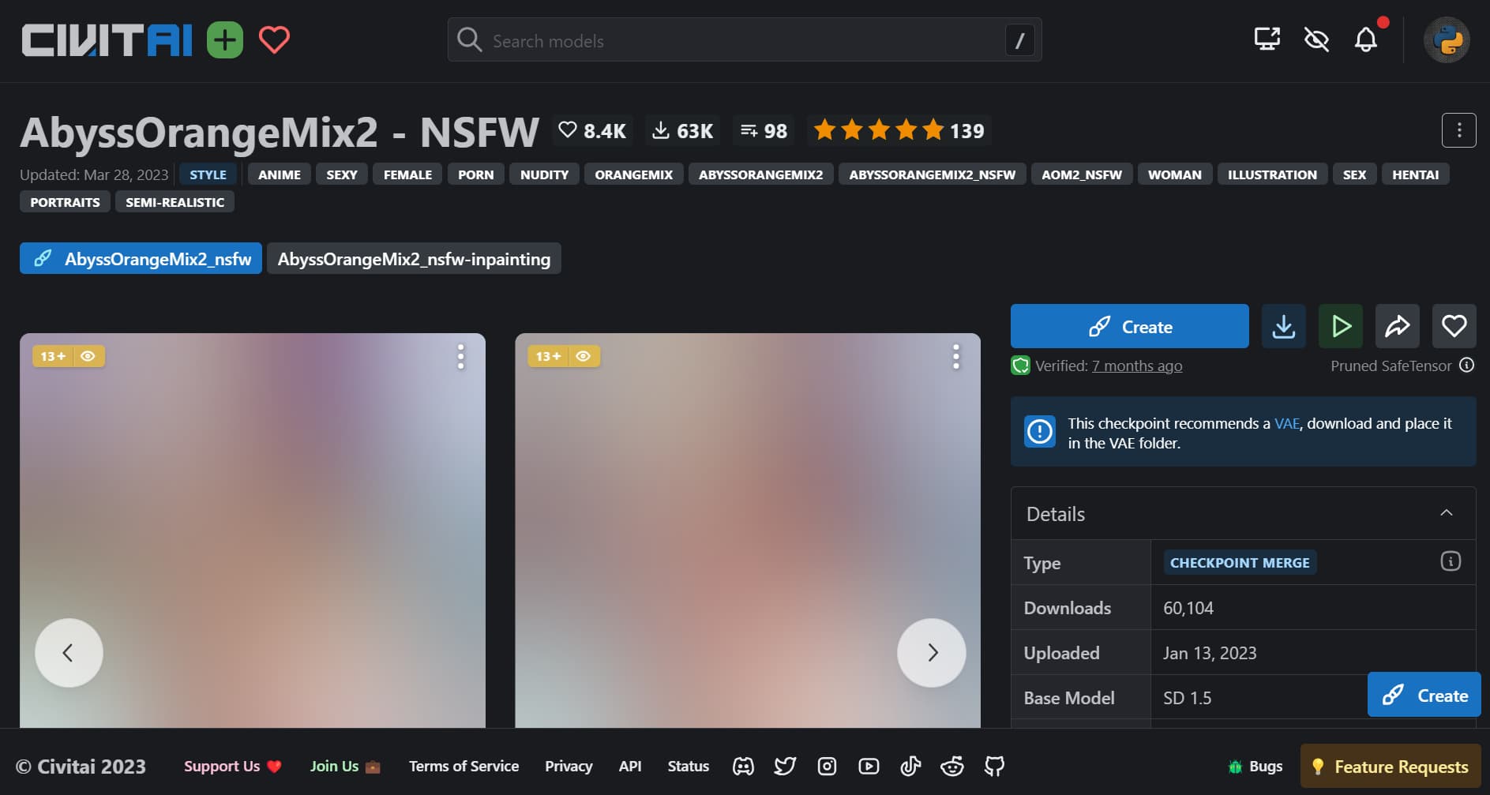Toggle the crossed-eye browsing mode icon
The height and width of the screenshot is (795, 1490).
pyautogui.click(x=1316, y=39)
